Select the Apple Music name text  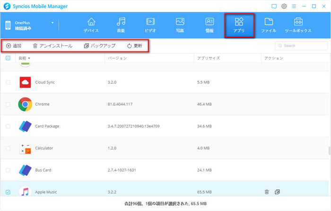[x=46, y=192]
